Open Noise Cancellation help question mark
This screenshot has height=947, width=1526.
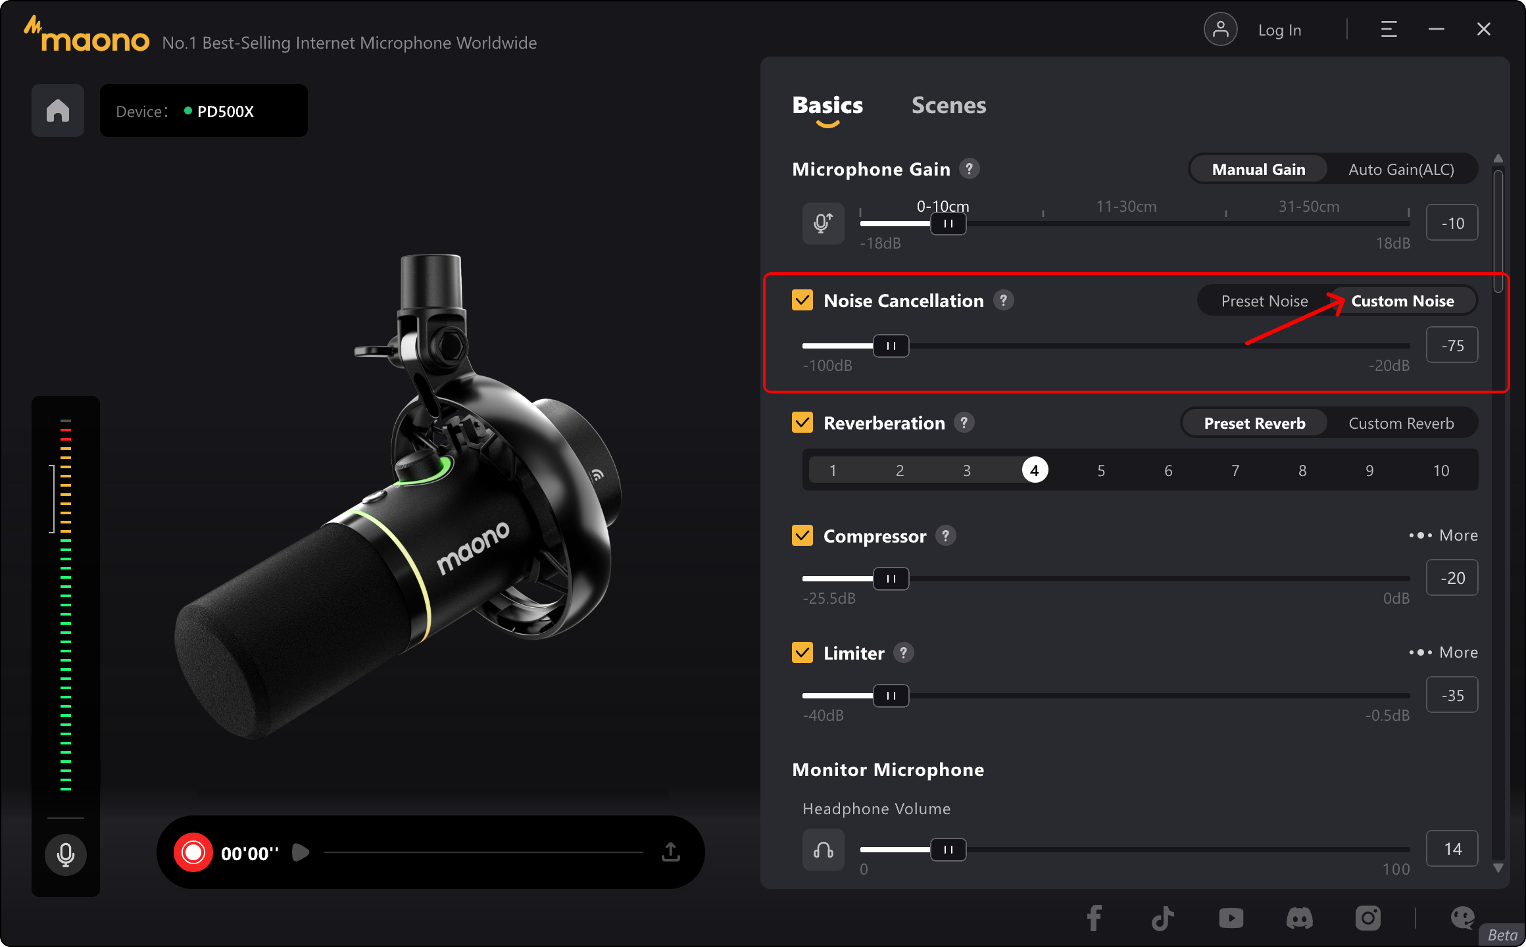coord(1003,301)
